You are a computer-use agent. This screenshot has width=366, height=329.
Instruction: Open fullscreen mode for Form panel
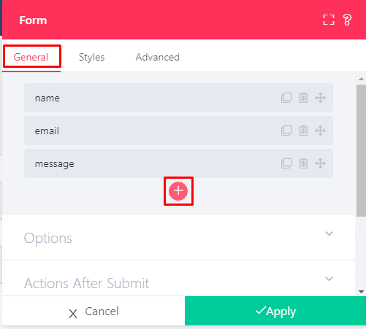329,20
